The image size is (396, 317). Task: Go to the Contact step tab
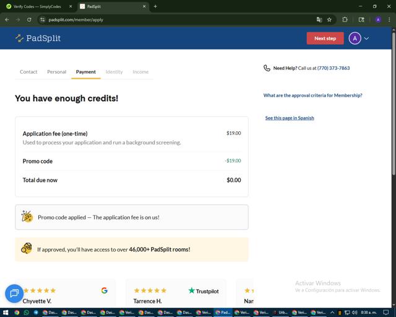28,72
